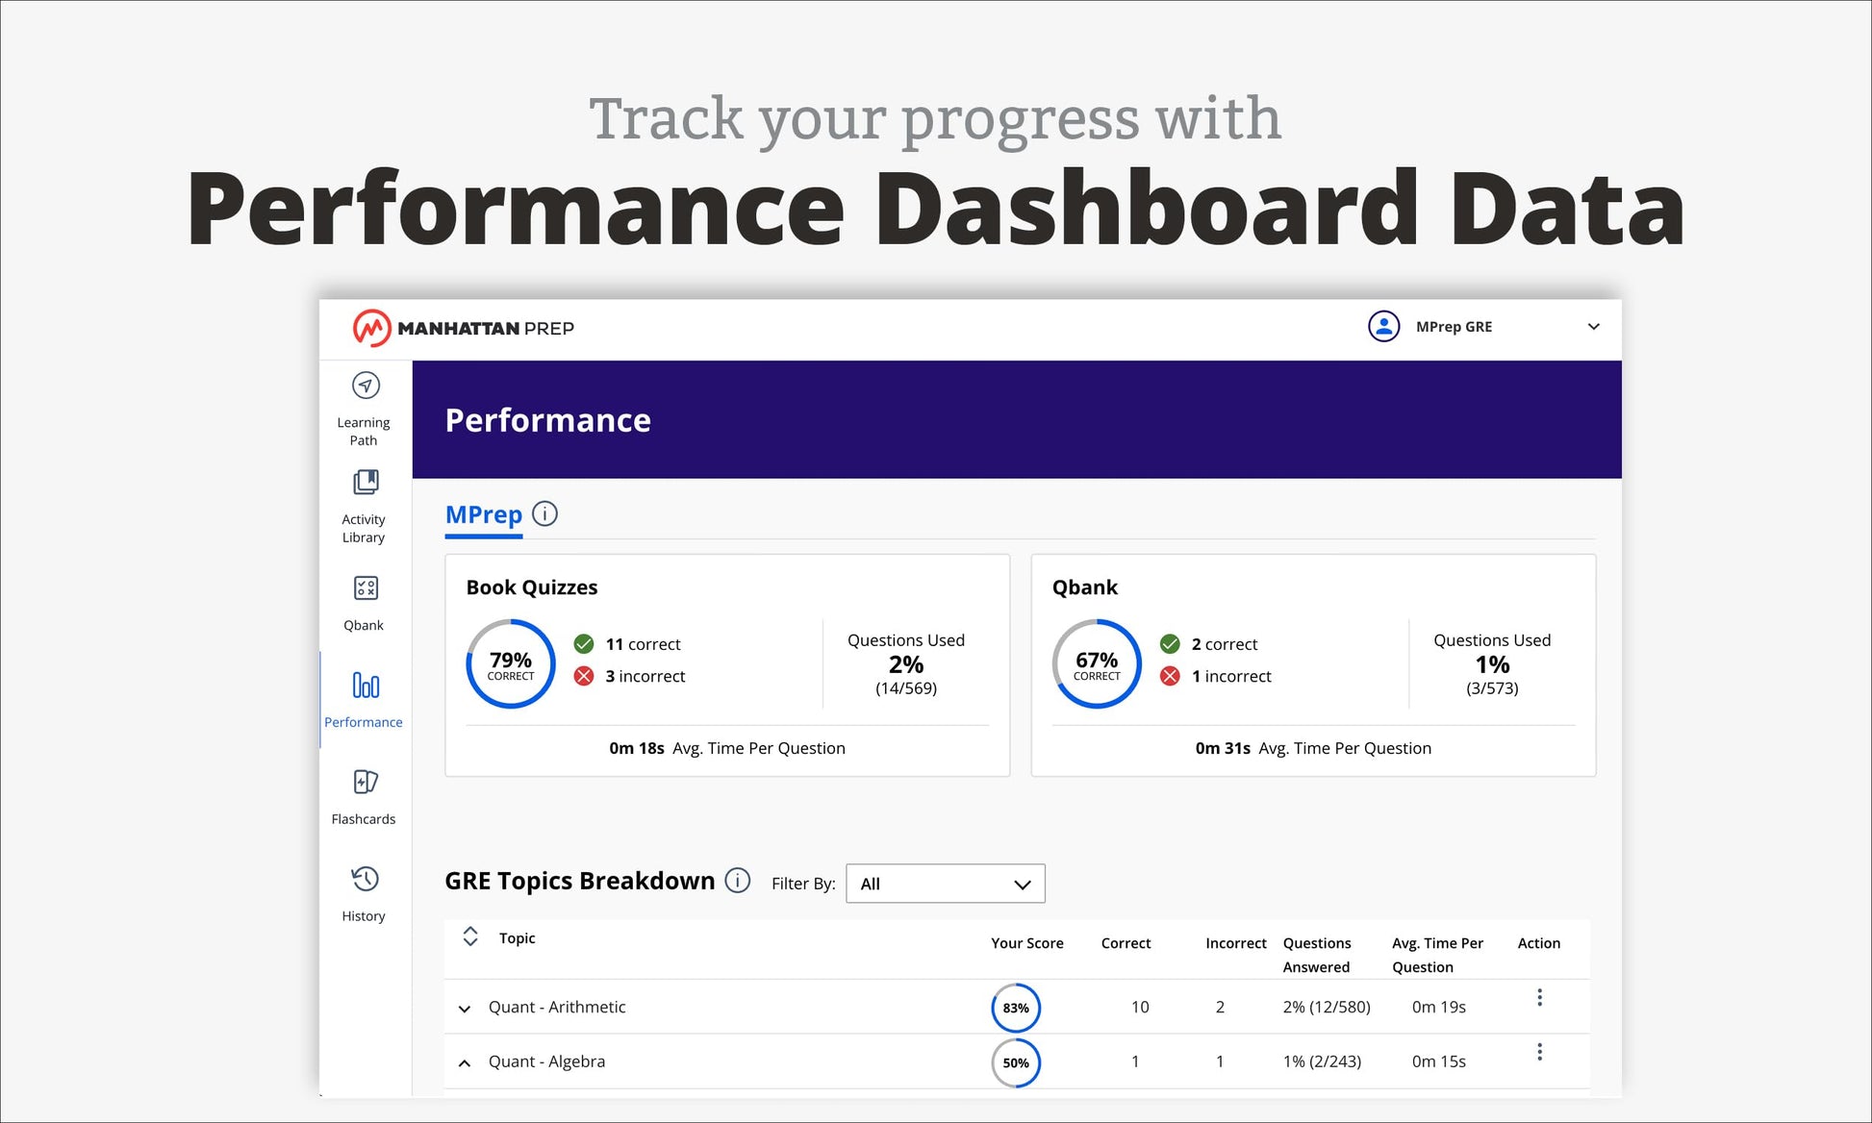This screenshot has width=1872, height=1123.
Task: Click the user profile avatar icon
Action: point(1383,327)
